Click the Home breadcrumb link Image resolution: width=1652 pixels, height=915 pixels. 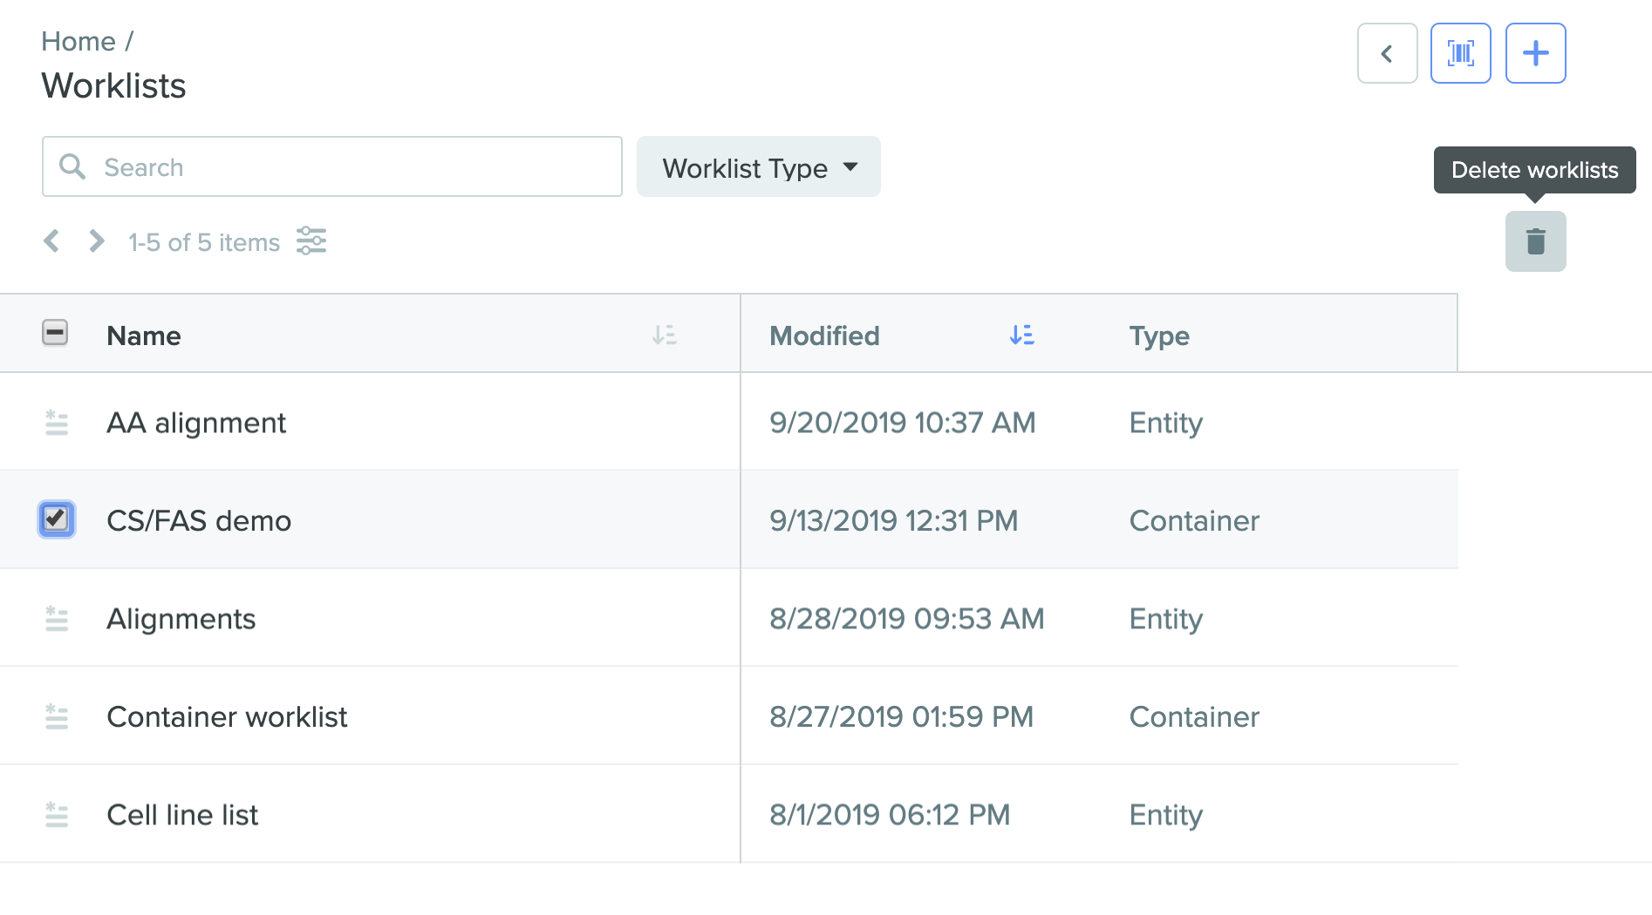[79, 41]
